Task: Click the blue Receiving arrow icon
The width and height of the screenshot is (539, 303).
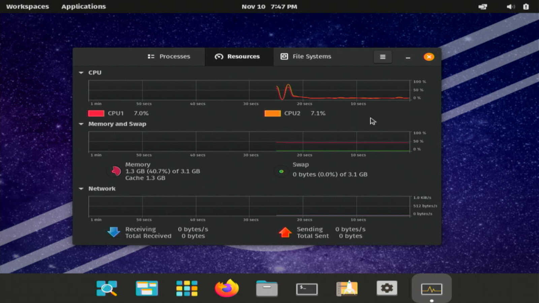Action: 114,232
